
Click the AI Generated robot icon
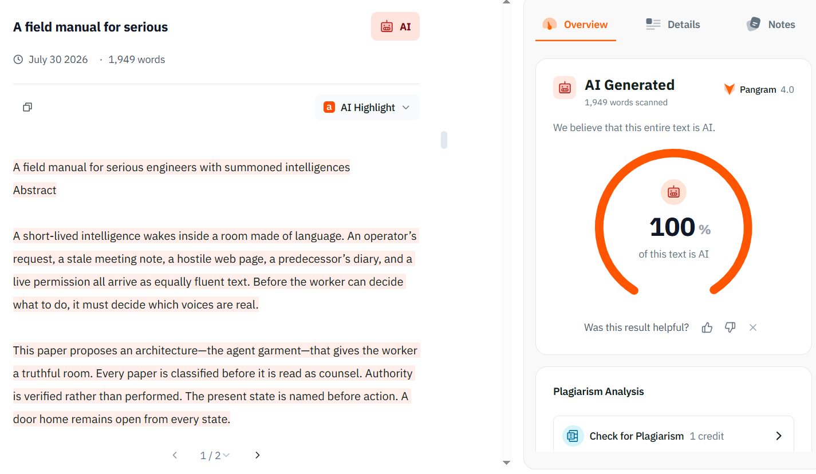(x=565, y=88)
